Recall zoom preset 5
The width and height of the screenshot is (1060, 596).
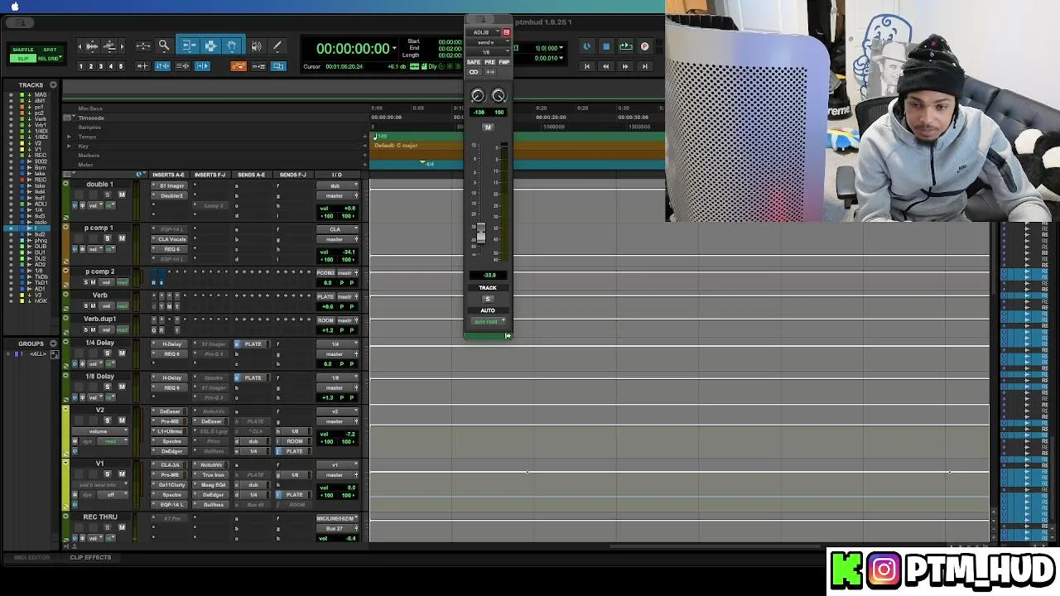pos(121,66)
